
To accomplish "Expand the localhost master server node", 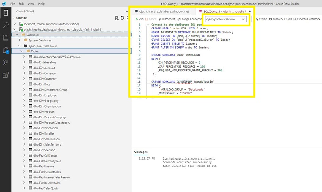I will click(x=14, y=23).
